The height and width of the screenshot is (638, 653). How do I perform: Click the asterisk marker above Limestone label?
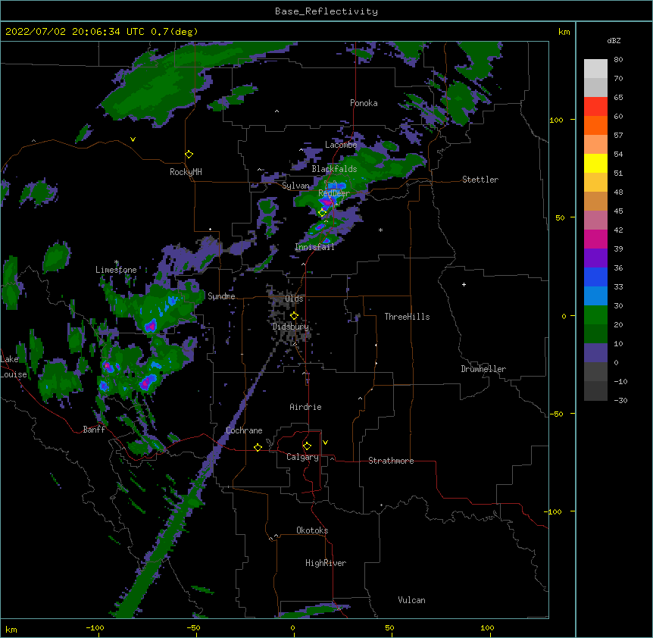(x=117, y=262)
